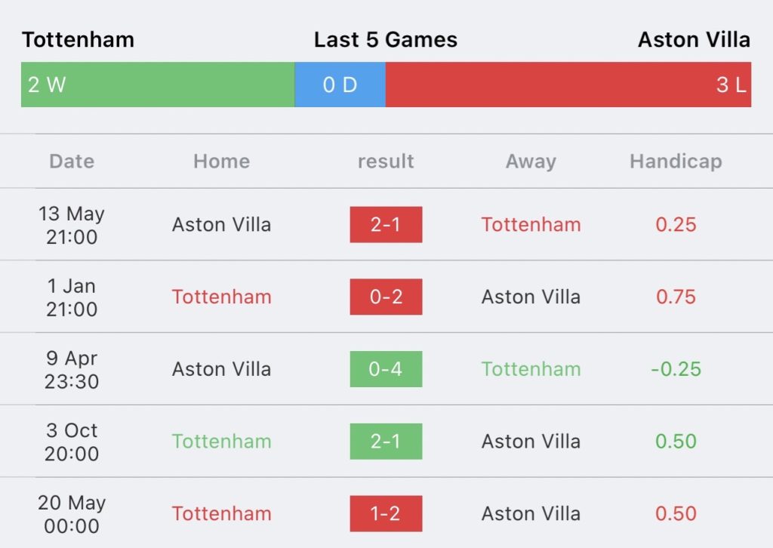This screenshot has height=548, width=773.
Task: Click Tottenham away team in 13 May row
Action: pos(531,225)
